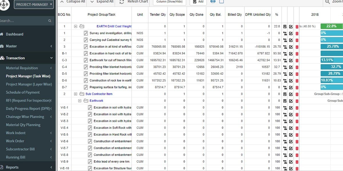Click the Collapse All button
The width and height of the screenshot is (343, 171).
click(72, 1)
